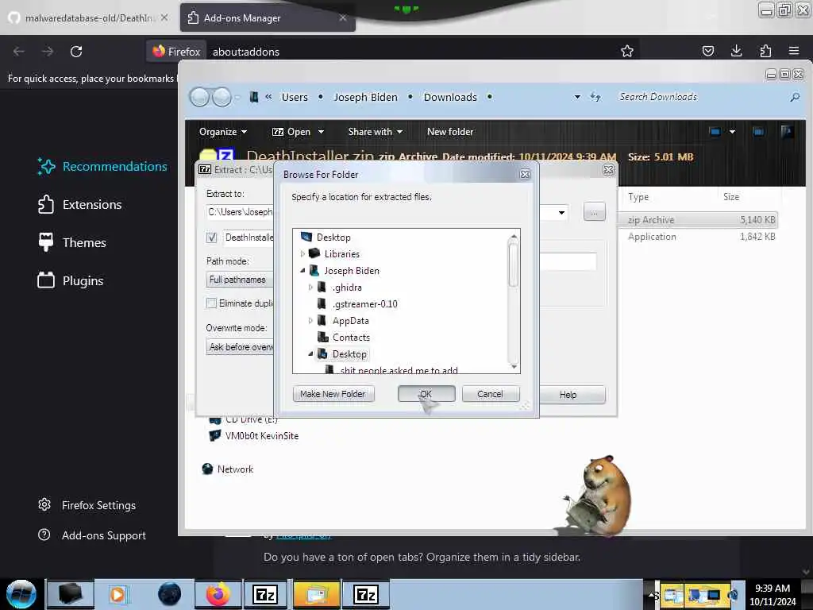
Task: Select the Contacts folder in tree
Action: point(344,337)
